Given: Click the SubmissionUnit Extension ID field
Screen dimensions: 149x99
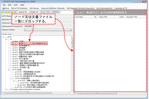Looking at the screenshot, I should click(48, 26).
